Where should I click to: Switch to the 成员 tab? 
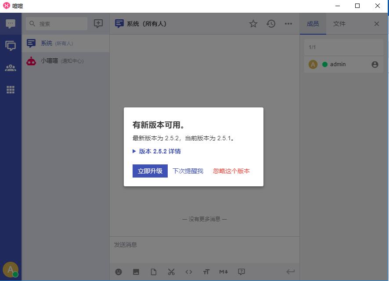313,24
